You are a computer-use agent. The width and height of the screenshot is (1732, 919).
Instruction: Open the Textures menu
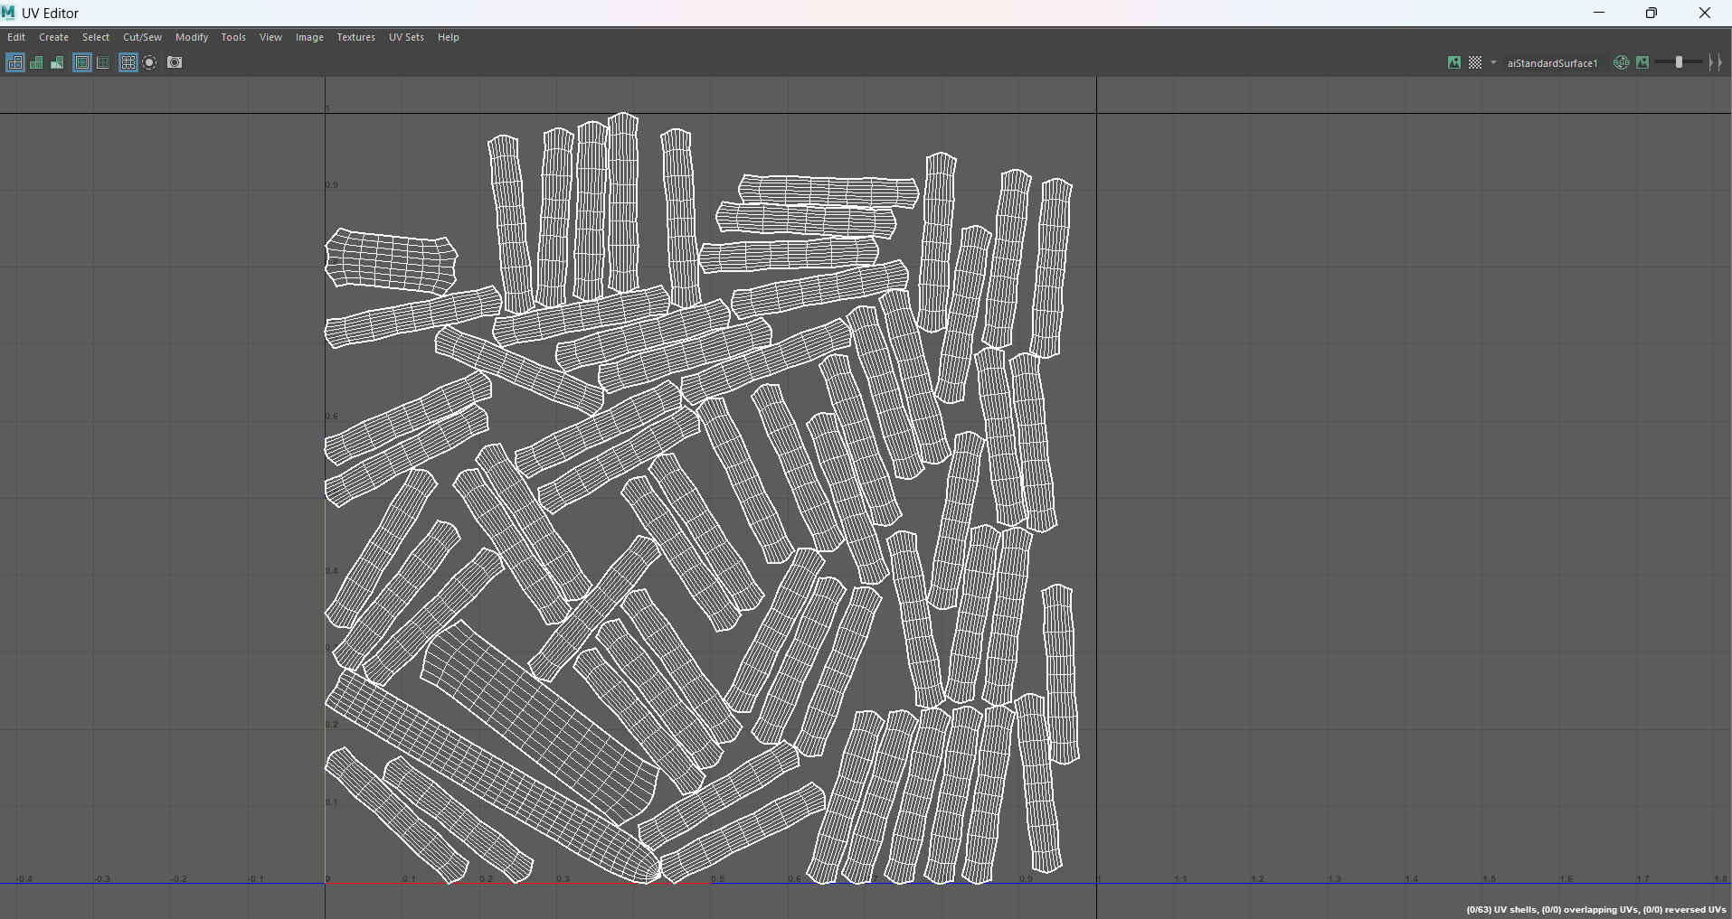(x=355, y=37)
